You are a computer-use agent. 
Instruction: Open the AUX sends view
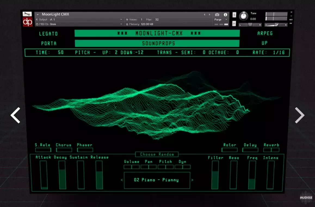click(291, 19)
